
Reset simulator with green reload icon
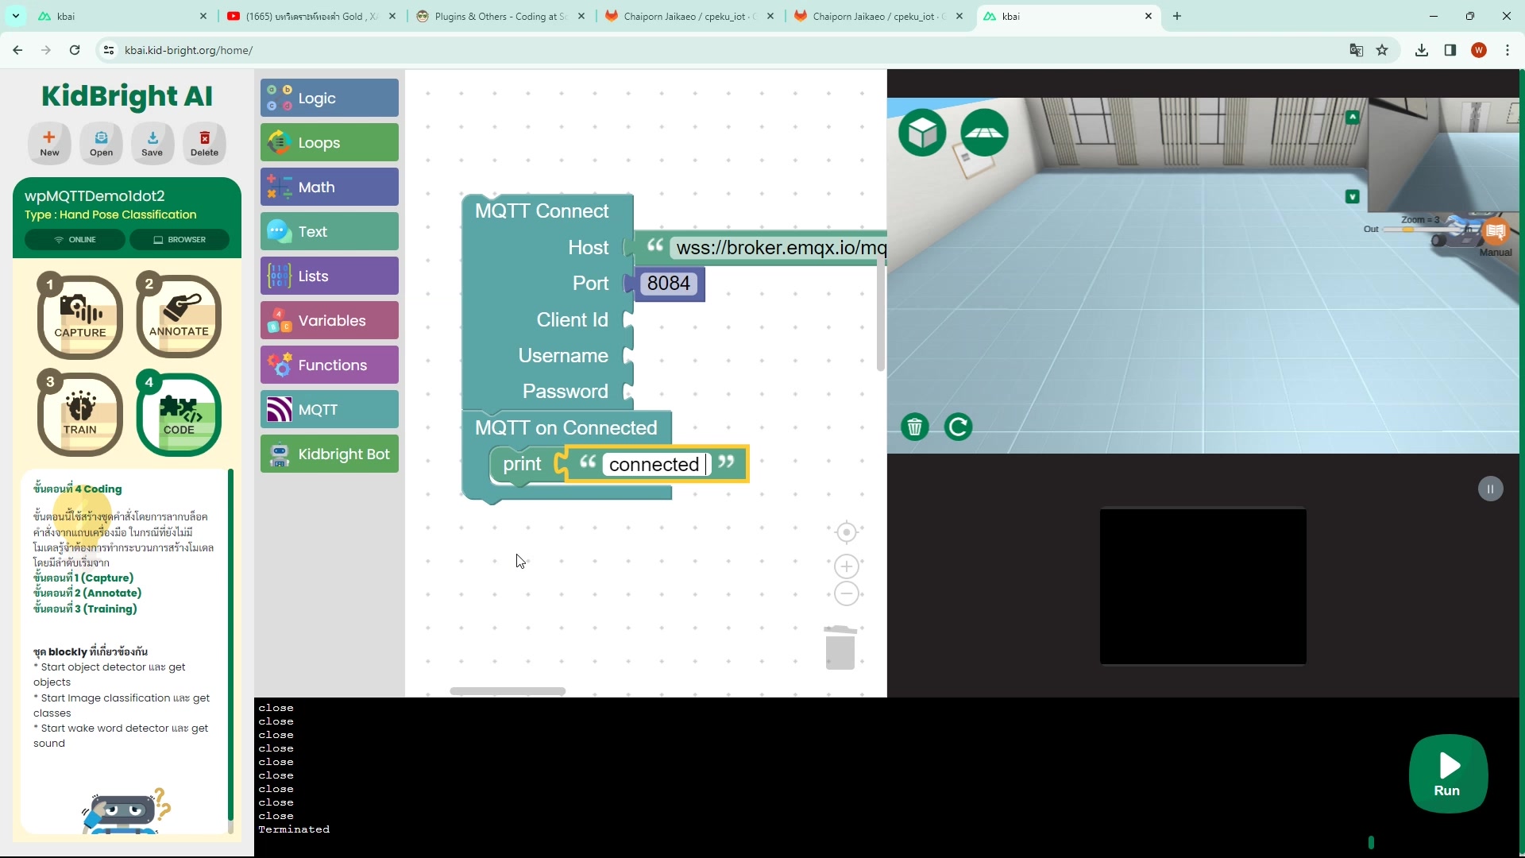[x=959, y=427]
